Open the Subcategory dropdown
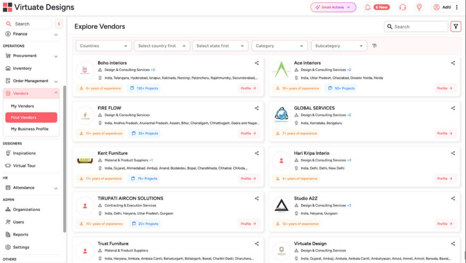The width and height of the screenshot is (466, 263). click(x=339, y=46)
